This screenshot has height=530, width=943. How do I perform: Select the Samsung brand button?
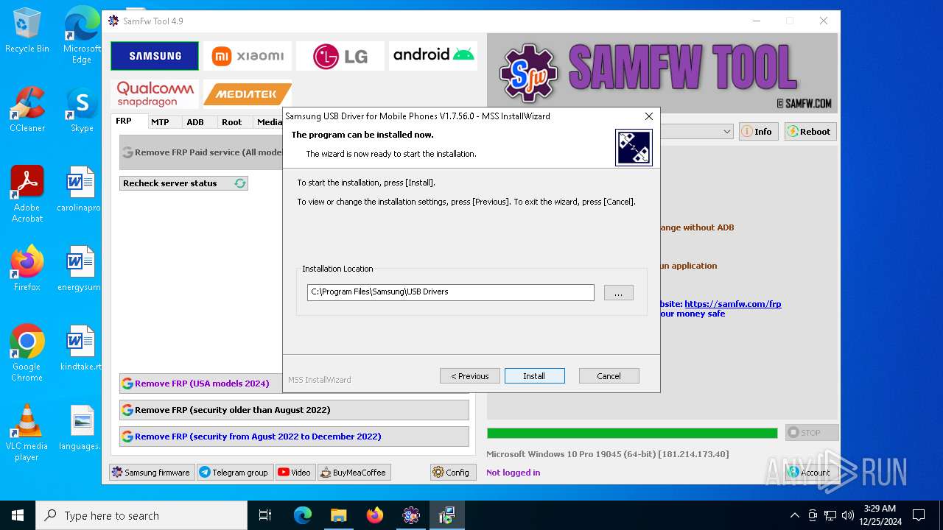tap(155, 56)
